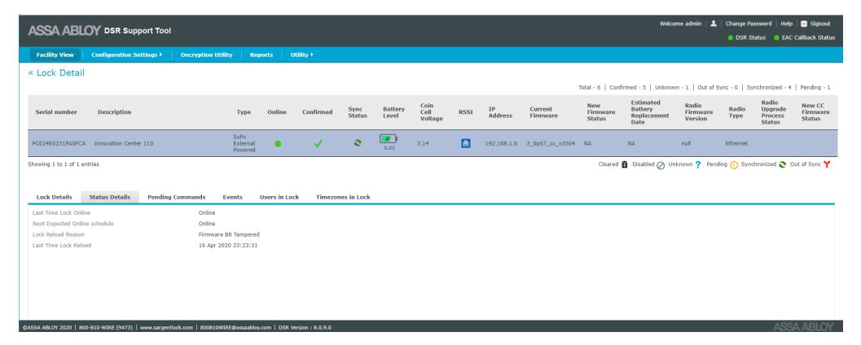Sort by the Current Firmware column header
The image size is (861, 345).
[x=543, y=112]
